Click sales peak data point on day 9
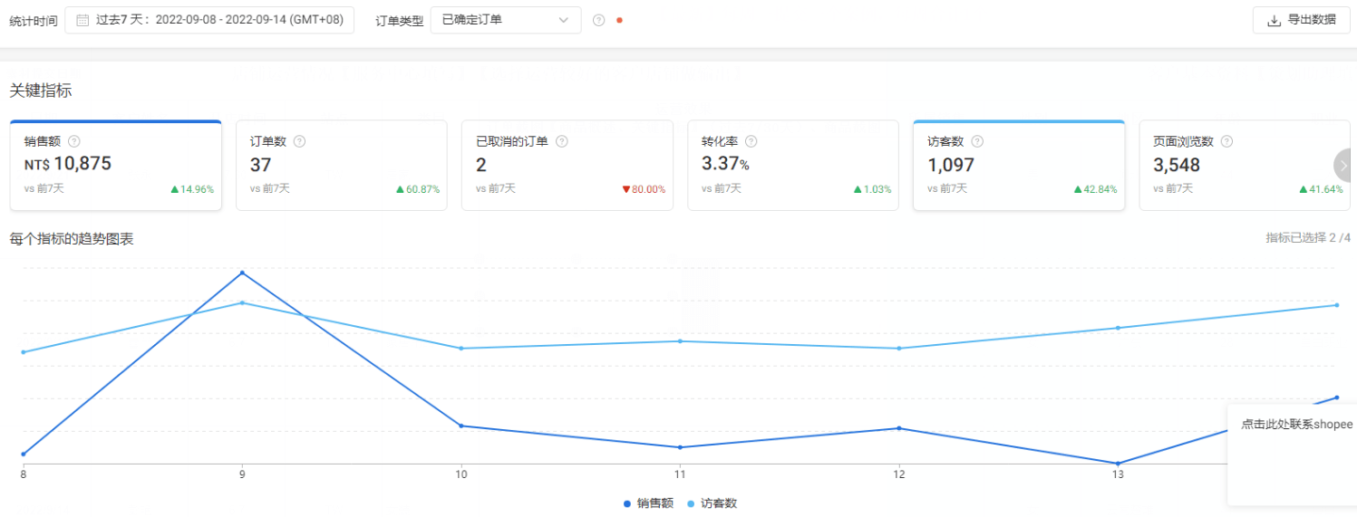The height and width of the screenshot is (517, 1357). click(242, 273)
